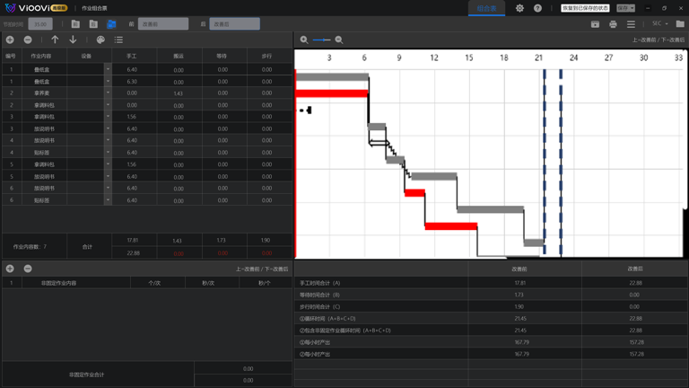
Task: Click the 等待 column header
Action: [222, 57]
